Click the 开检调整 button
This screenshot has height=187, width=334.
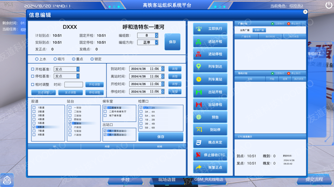[x=94, y=85]
